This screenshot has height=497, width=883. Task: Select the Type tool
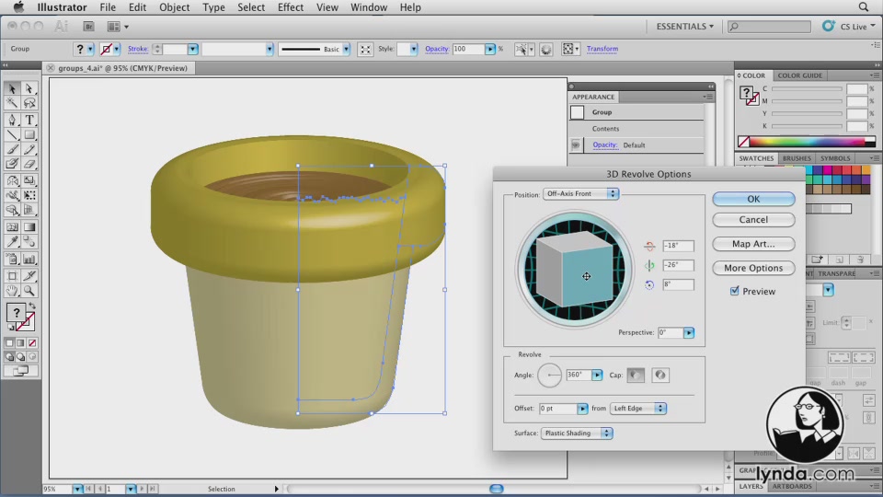click(x=29, y=120)
